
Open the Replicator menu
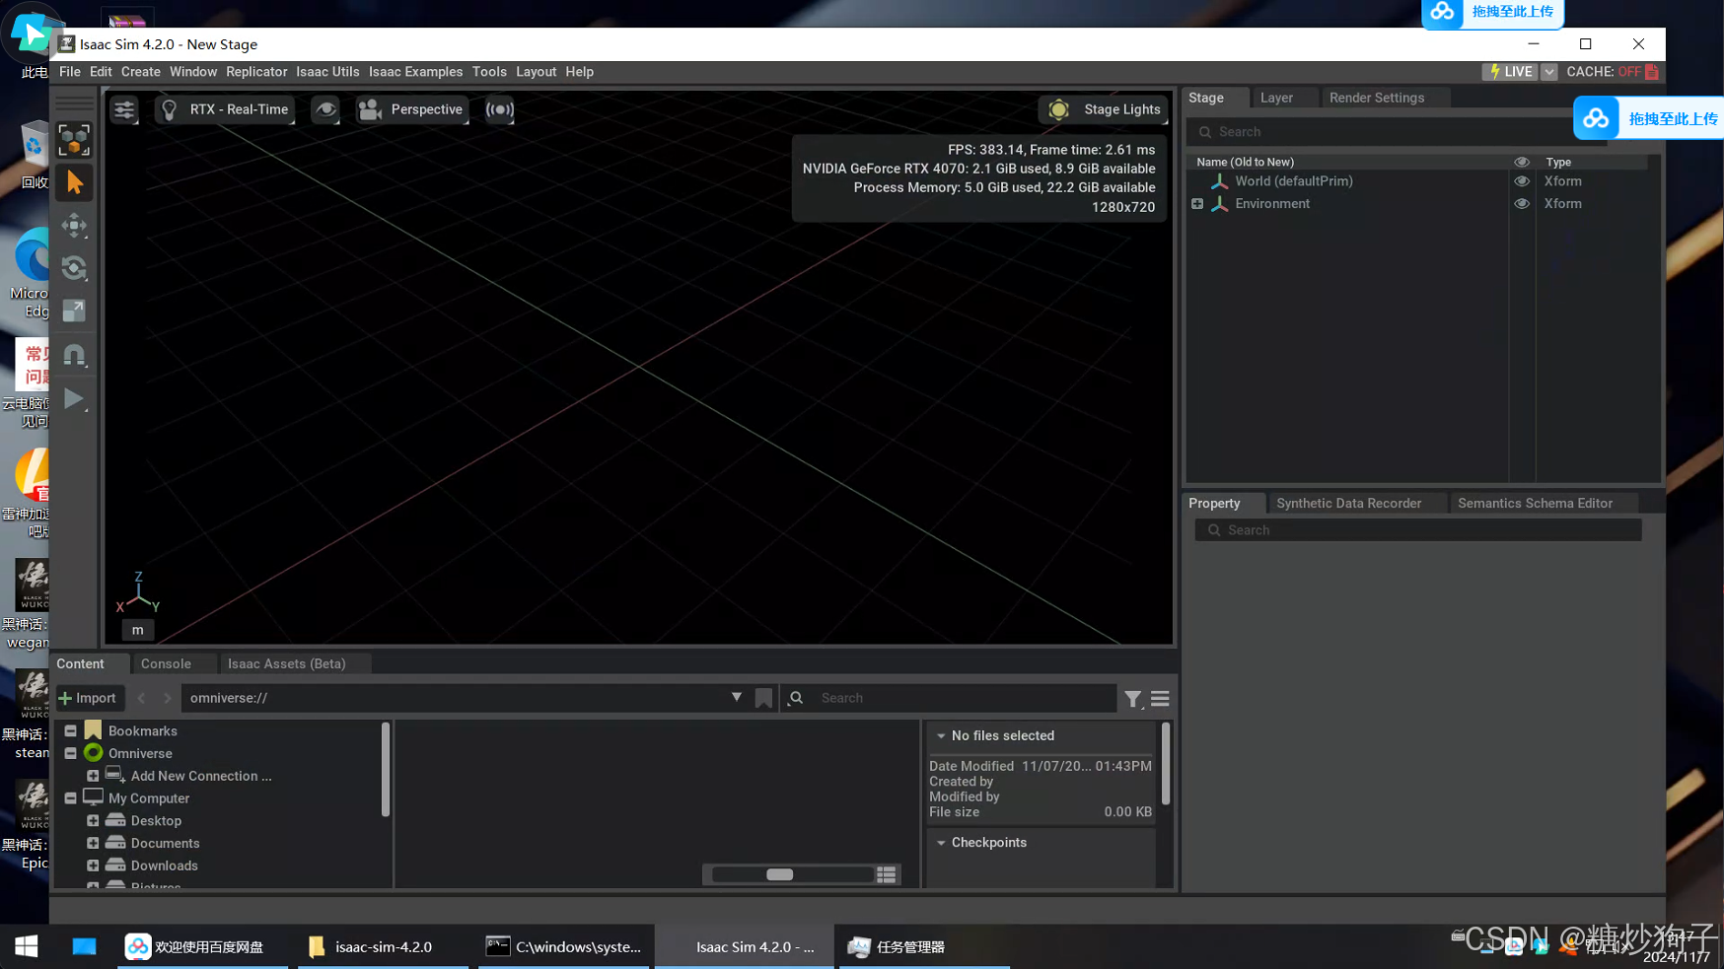click(x=256, y=72)
